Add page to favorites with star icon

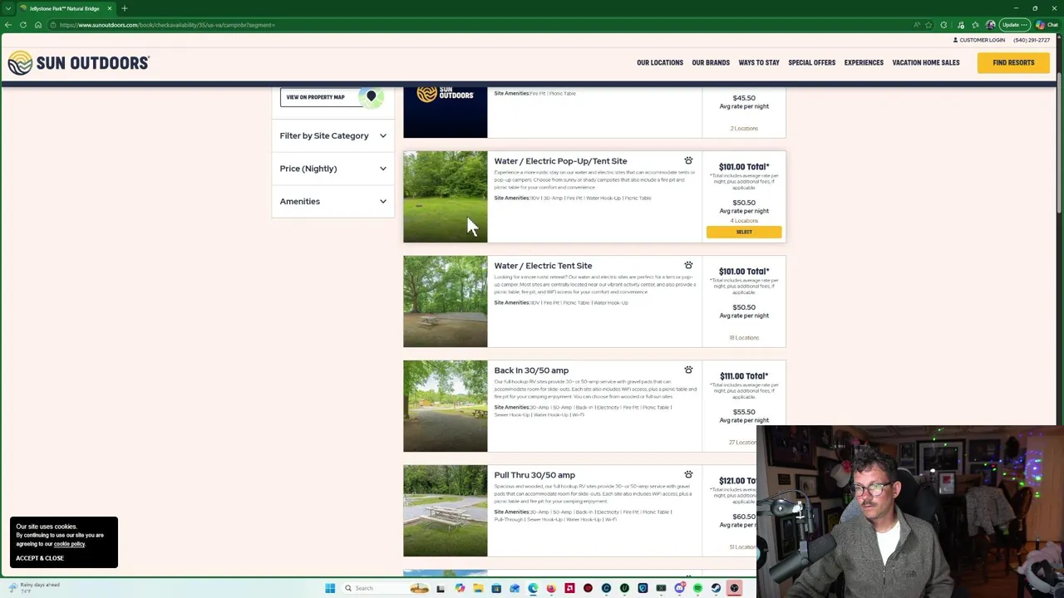[929, 25]
